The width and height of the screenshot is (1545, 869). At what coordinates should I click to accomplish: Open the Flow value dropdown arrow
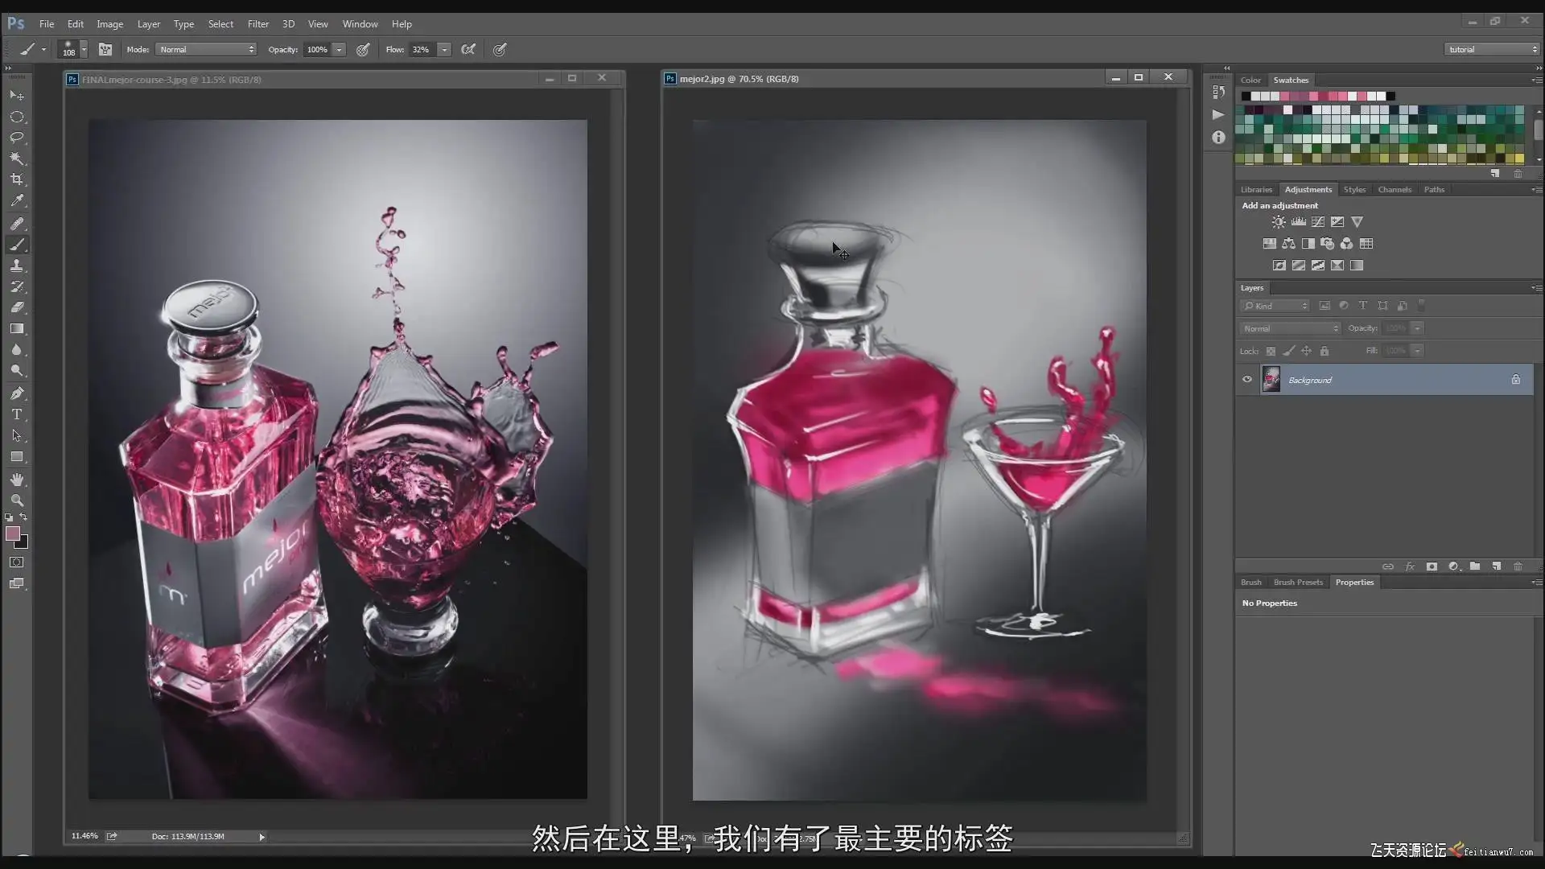(444, 50)
